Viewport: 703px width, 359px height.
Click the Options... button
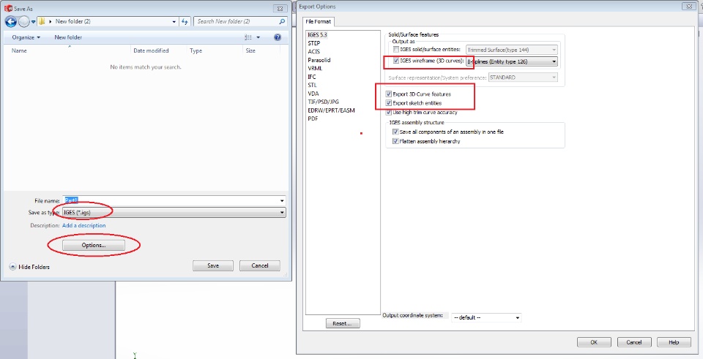point(94,245)
